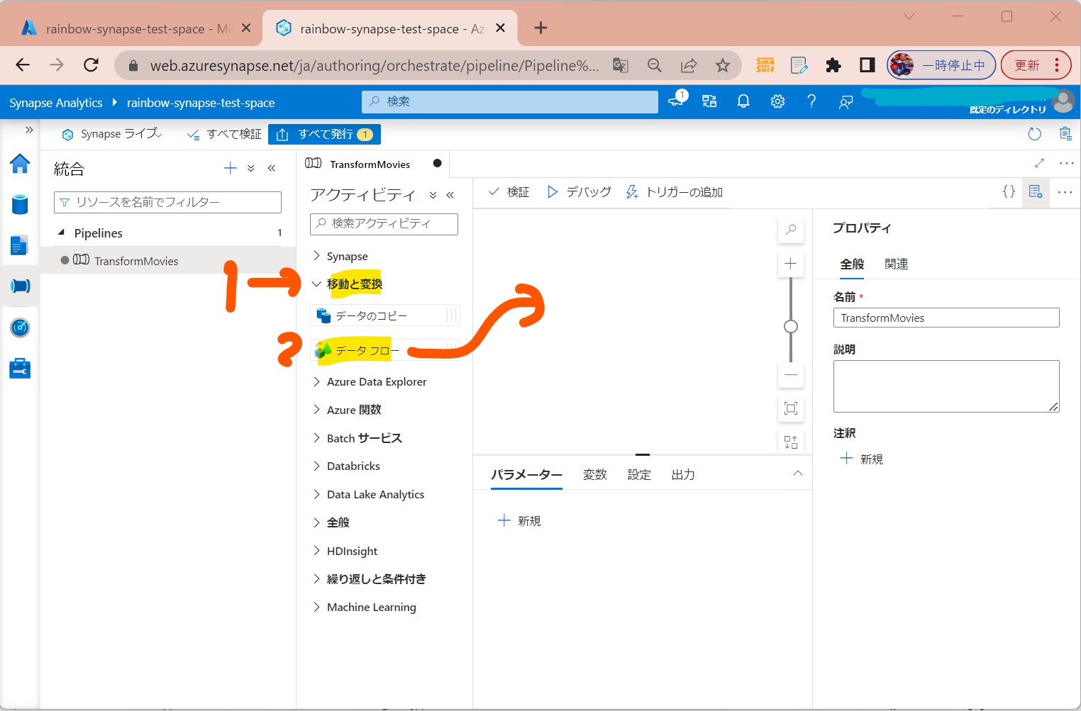Expand the Machine Learning group
This screenshot has width=1081, height=711.
364,607
